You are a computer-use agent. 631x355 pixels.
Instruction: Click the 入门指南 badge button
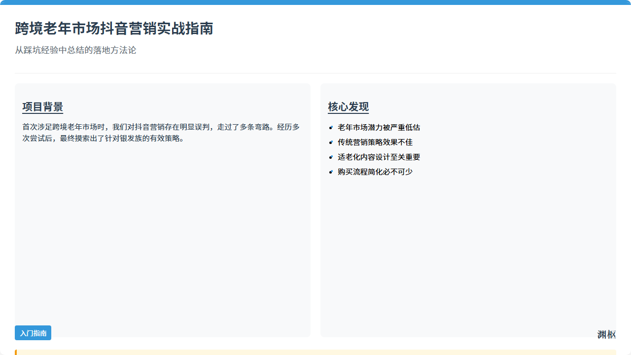33,333
